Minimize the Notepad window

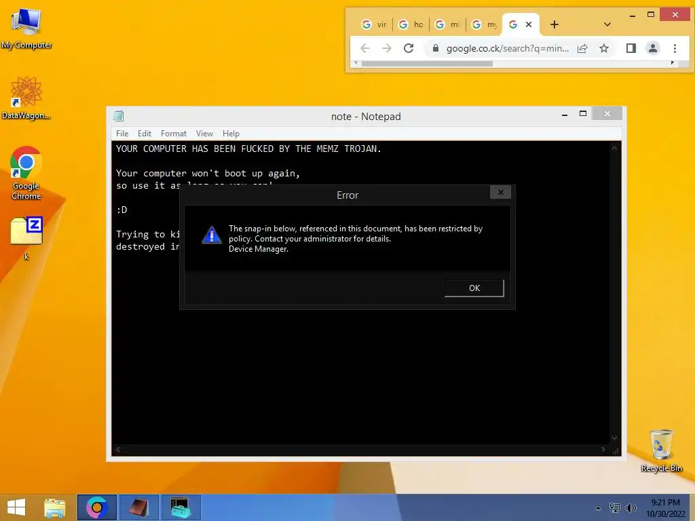pos(564,115)
